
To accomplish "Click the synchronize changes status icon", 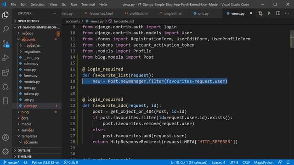I will point(26,162).
